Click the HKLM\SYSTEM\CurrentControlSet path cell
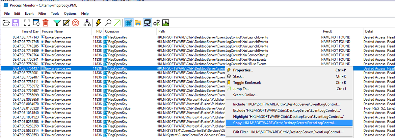The image size is (395, 138). coord(190,130)
